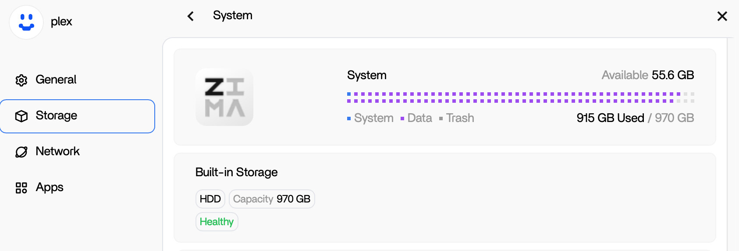The width and height of the screenshot is (739, 251).
Task: Click the plex username label
Action: point(61,21)
